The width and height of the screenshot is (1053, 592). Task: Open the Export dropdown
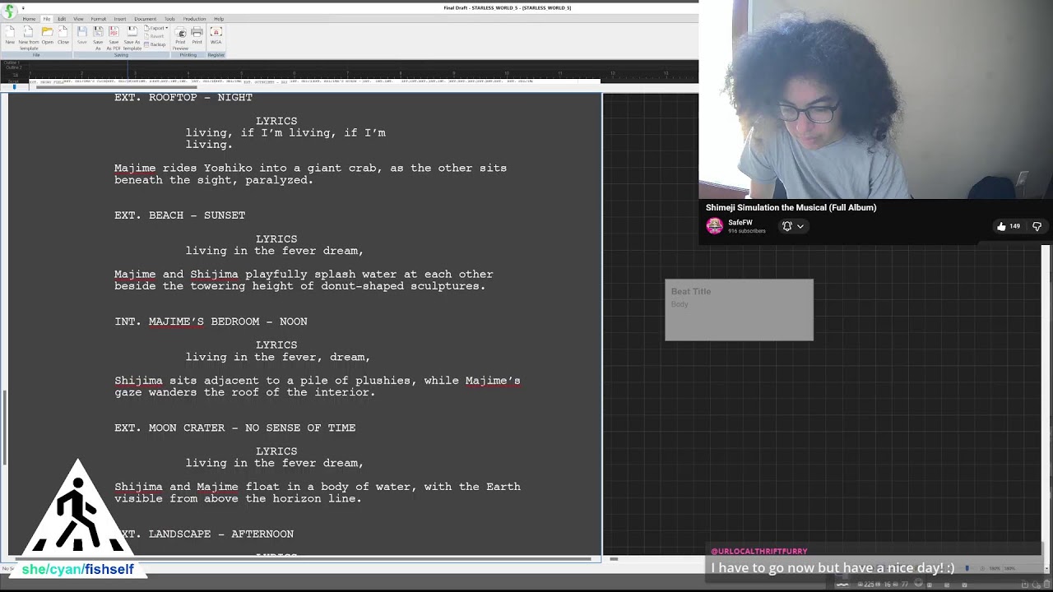coord(157,28)
